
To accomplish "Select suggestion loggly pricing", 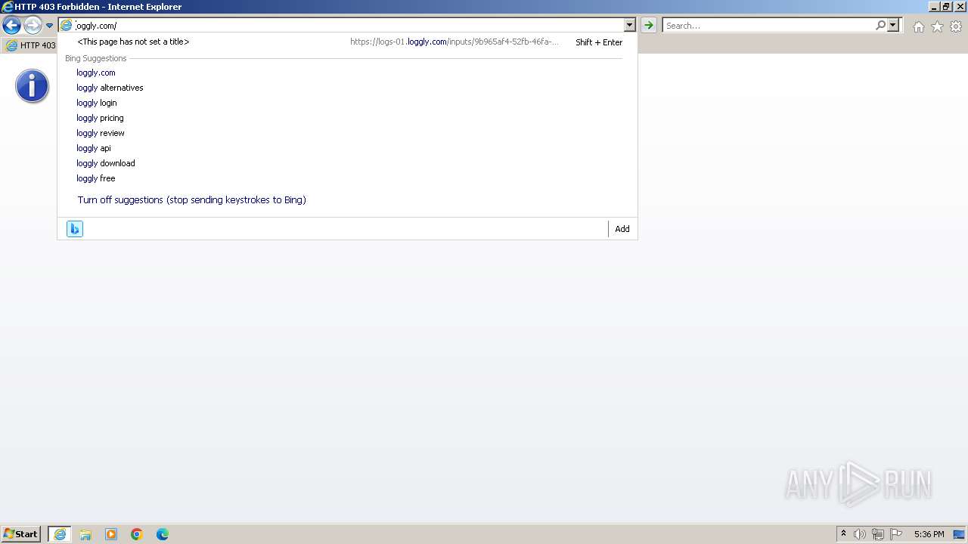I will [x=100, y=118].
